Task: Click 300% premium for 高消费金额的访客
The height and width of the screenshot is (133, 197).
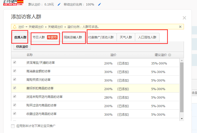Action: click(x=108, y=72)
